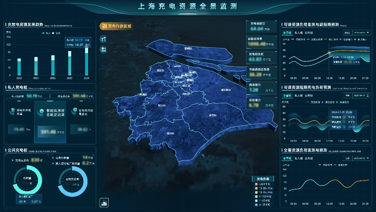376x212 pixels.
Task: Click the grid layout icon left of map
Action: (103, 49)
